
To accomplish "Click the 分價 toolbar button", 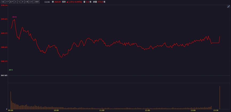I will [26, 2].
